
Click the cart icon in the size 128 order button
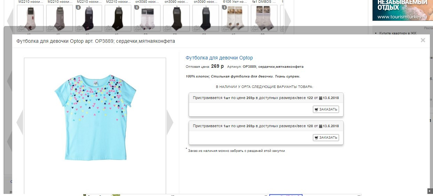click(316, 138)
